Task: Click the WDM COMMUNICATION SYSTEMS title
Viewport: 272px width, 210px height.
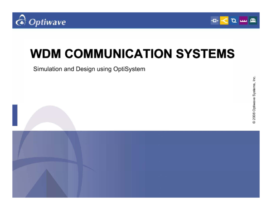Action: click(x=132, y=53)
